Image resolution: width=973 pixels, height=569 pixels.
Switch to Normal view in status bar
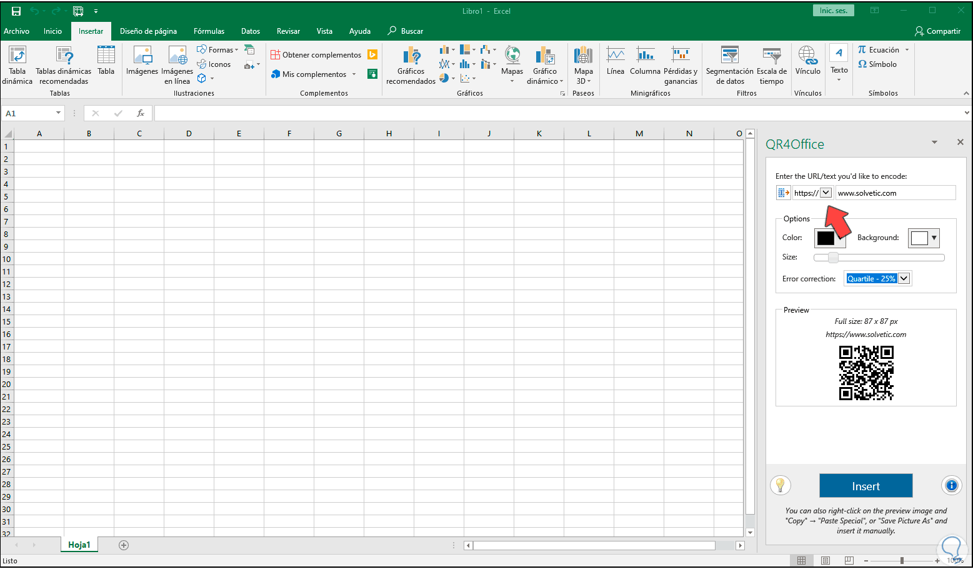click(801, 560)
